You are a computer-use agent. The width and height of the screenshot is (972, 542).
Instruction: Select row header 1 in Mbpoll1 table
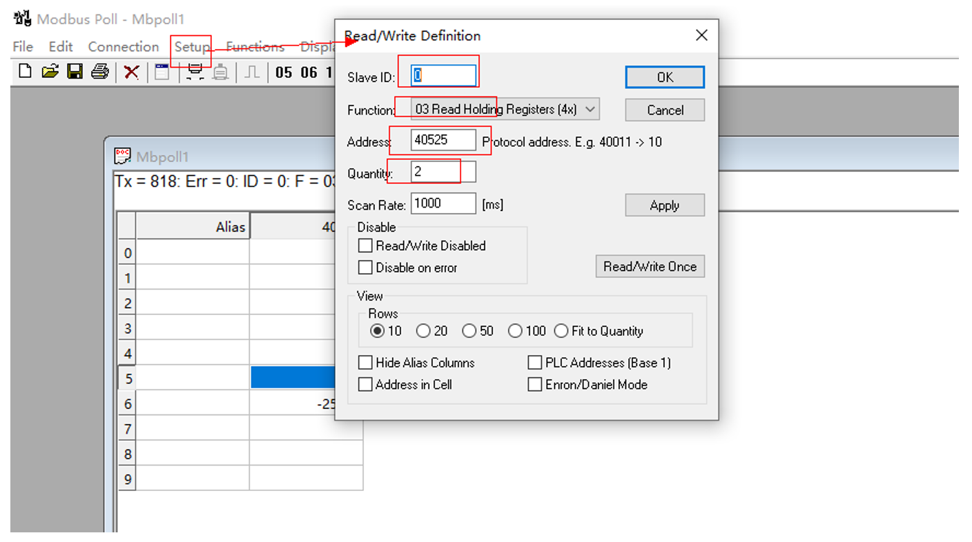click(127, 278)
